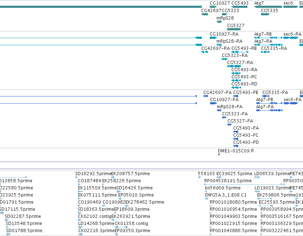Click the sec6 gene label
This screenshot has width=303, height=236.
(288, 3)
